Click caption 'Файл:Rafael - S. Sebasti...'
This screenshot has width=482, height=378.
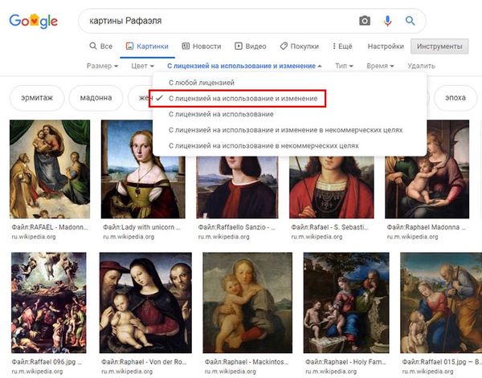(x=329, y=227)
